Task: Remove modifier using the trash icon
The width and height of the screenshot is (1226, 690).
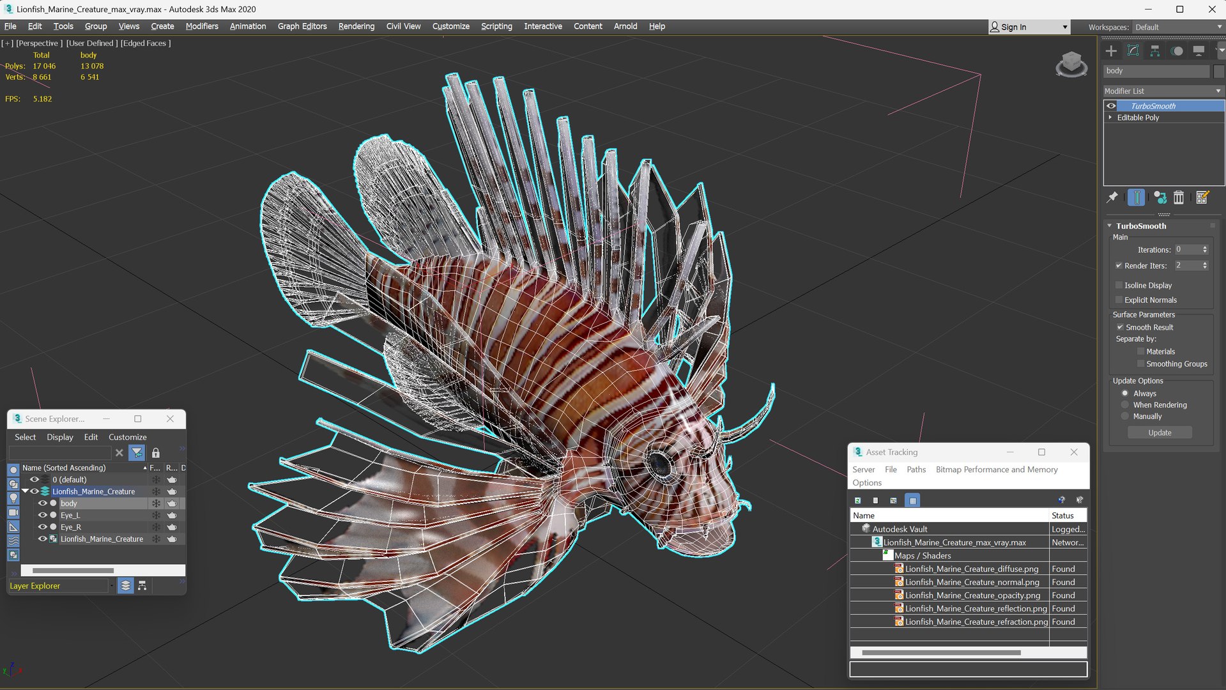Action: click(1179, 197)
